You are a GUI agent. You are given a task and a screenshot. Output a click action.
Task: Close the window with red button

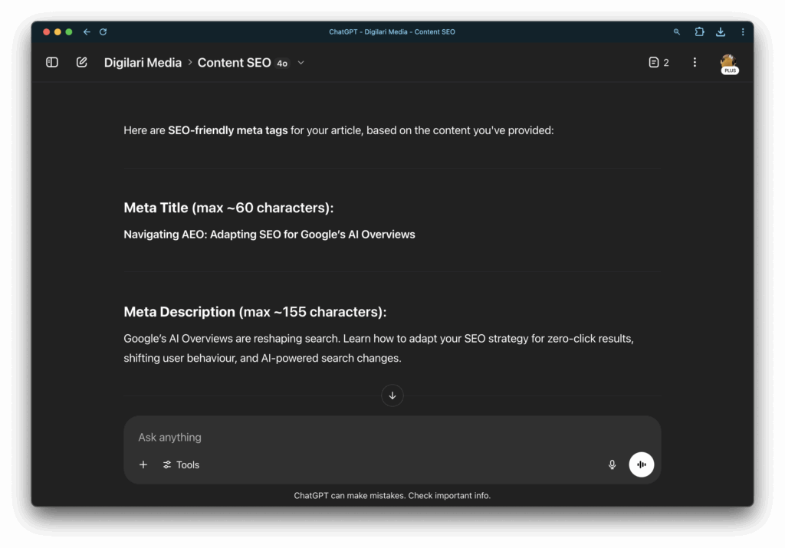pos(46,31)
